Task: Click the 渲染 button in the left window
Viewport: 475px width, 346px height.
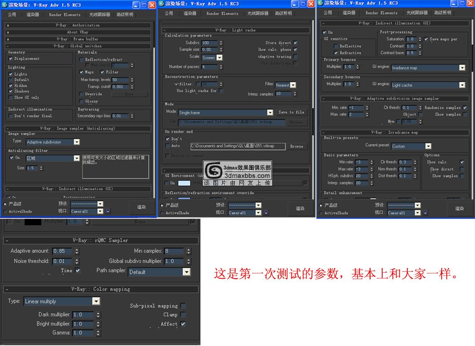Action: pos(141,207)
